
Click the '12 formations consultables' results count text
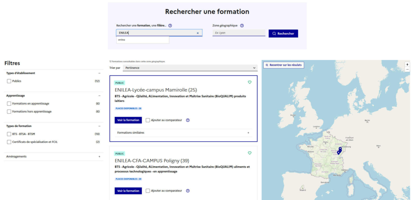click(137, 61)
